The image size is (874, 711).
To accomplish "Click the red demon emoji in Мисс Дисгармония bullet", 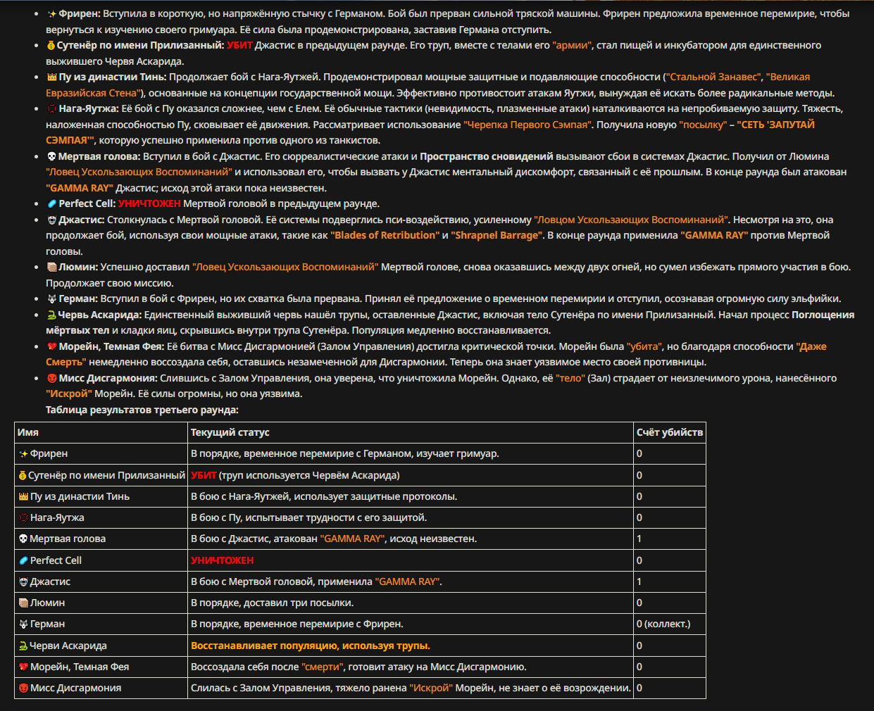I will coord(51,378).
